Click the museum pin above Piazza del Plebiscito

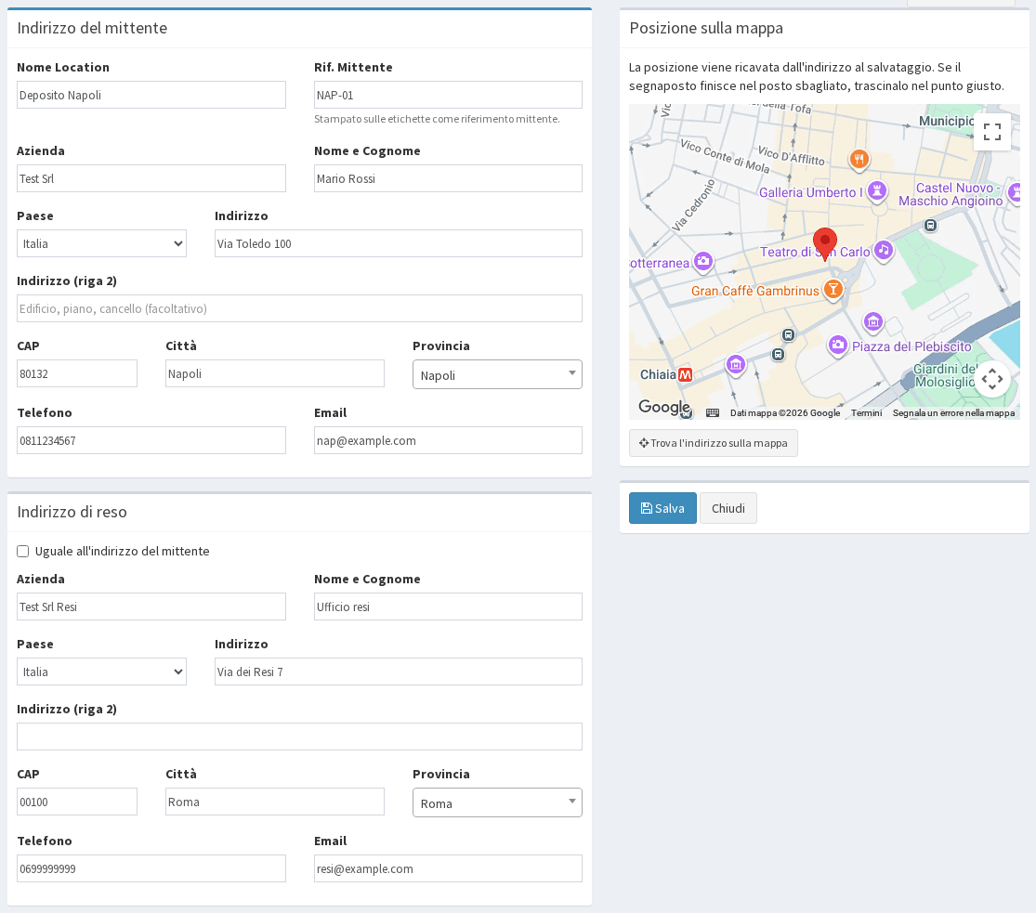tap(873, 321)
